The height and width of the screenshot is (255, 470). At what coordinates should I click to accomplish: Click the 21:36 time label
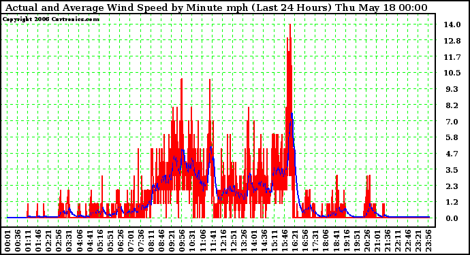click(x=388, y=241)
